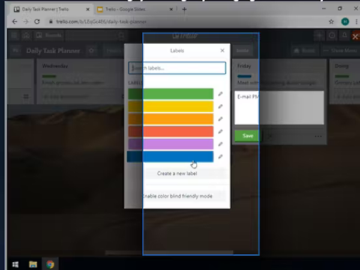This screenshot has height=270, width=360.
Task: Click the red X overlay close button
Action: [x=355, y=37]
